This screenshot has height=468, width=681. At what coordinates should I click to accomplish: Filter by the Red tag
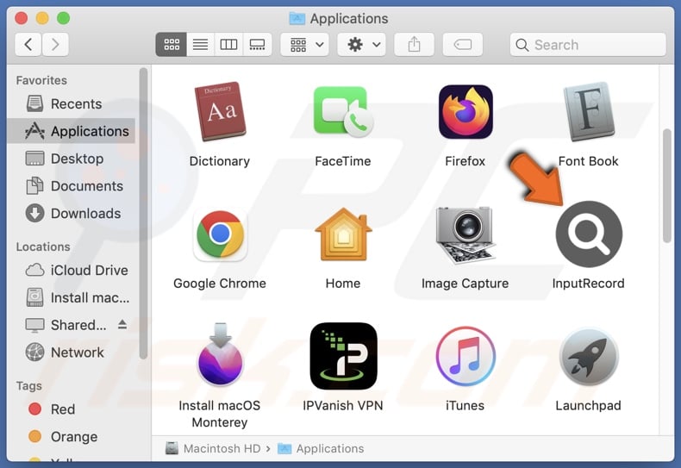72,409
